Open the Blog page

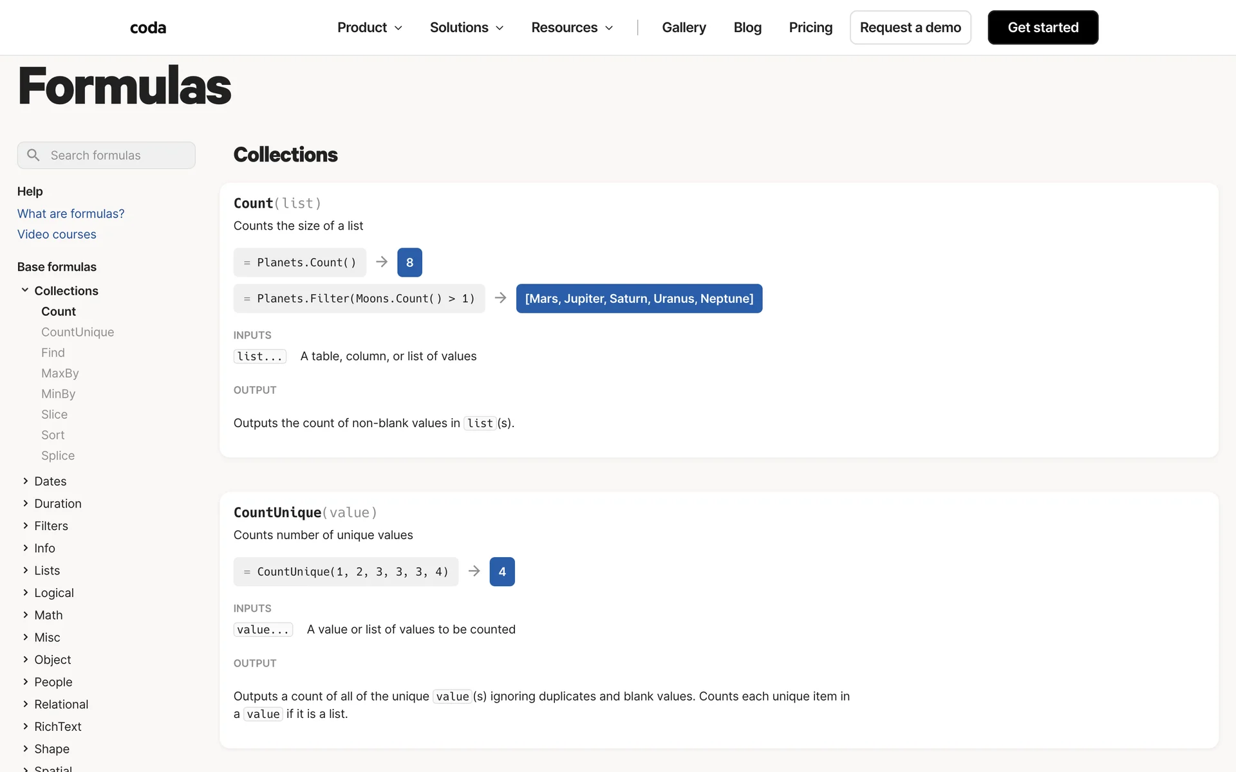[x=747, y=28]
